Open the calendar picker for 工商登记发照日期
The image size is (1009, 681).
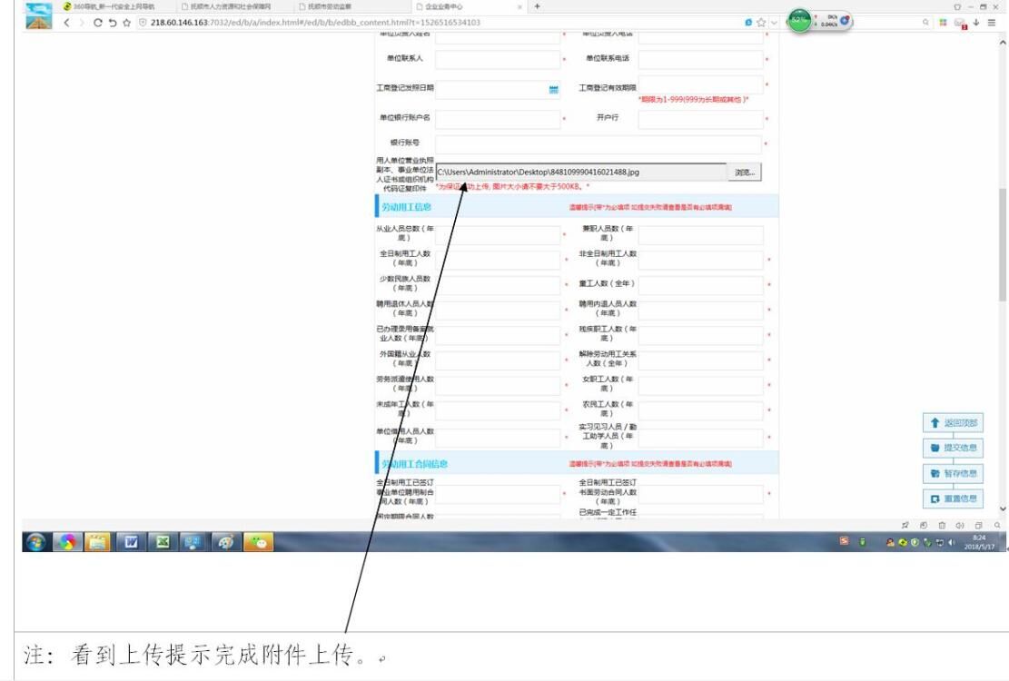coord(553,89)
